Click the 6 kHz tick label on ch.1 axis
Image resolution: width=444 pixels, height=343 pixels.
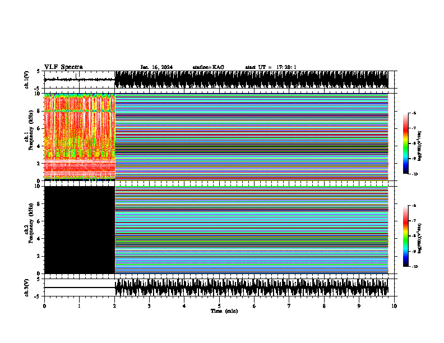(x=39, y=128)
